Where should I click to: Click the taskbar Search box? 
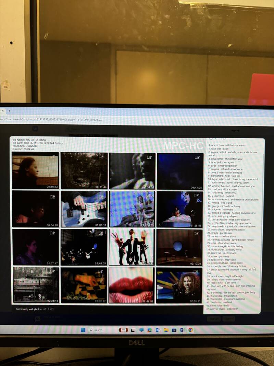coord(108,330)
